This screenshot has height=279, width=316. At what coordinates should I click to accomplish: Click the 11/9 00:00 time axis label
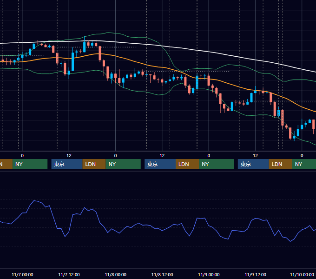coord(209,274)
